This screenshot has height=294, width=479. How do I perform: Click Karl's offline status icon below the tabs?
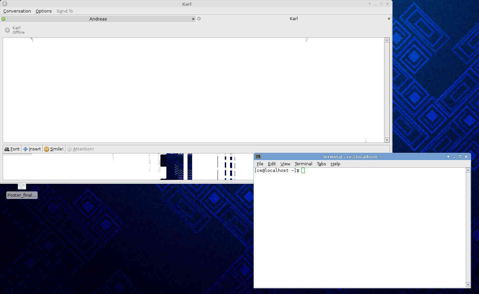tap(7, 30)
